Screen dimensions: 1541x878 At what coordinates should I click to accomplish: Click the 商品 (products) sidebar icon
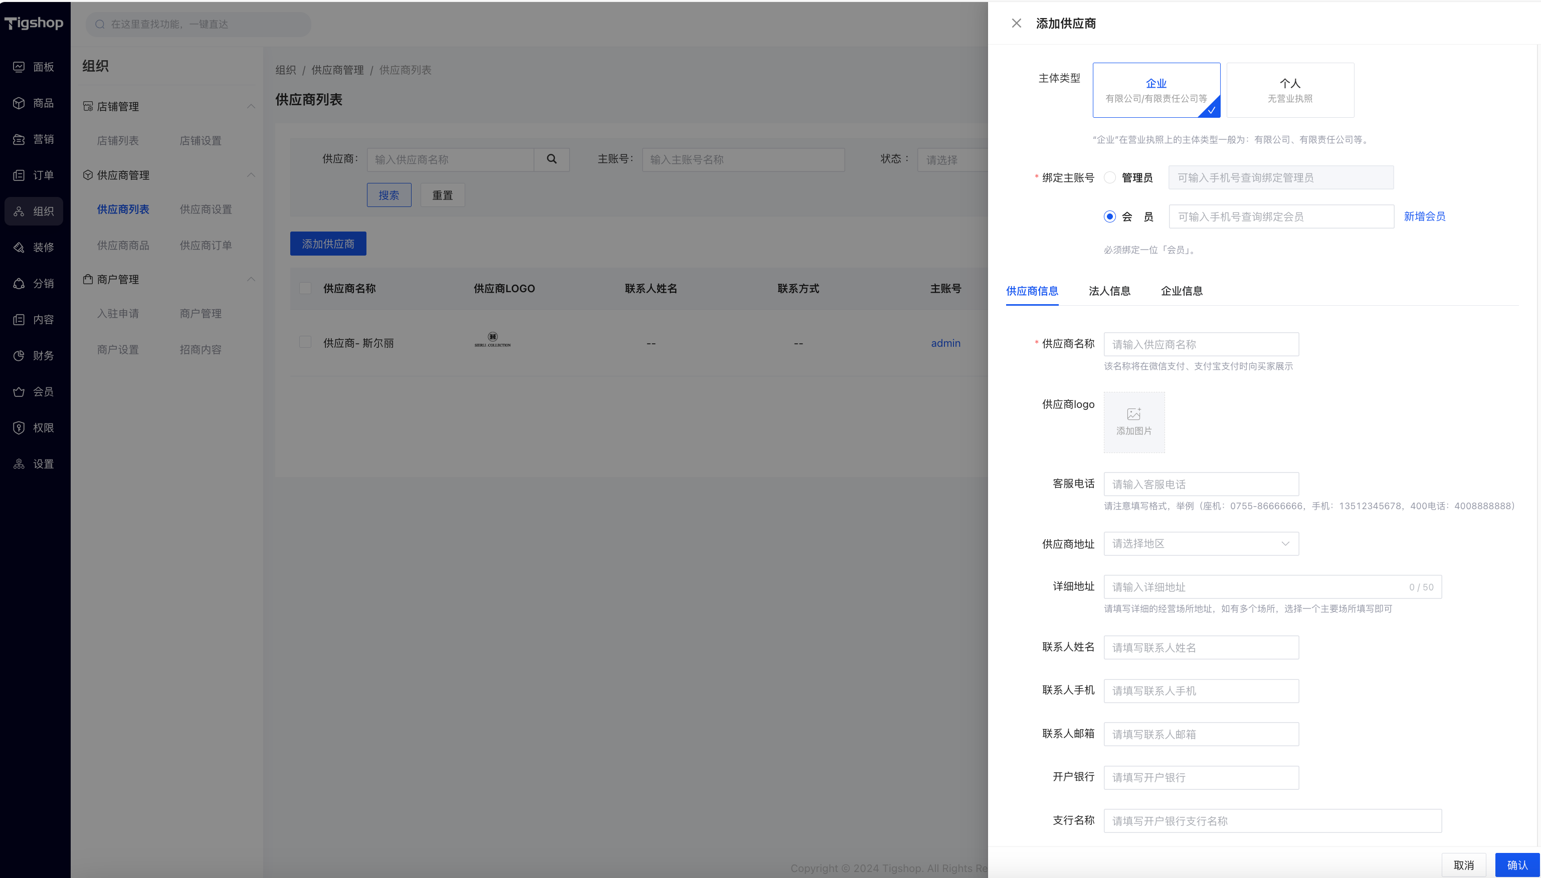click(x=19, y=103)
